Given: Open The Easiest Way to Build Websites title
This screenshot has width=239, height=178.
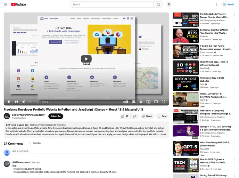Looking at the screenshot, I should click(x=212, y=79).
